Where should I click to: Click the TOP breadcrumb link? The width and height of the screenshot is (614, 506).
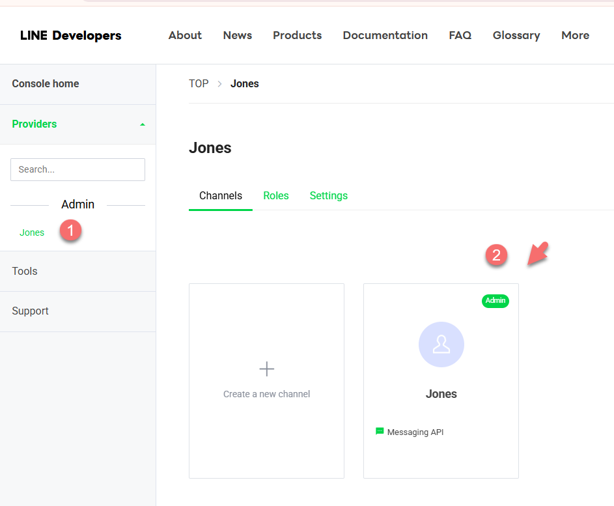[199, 84]
